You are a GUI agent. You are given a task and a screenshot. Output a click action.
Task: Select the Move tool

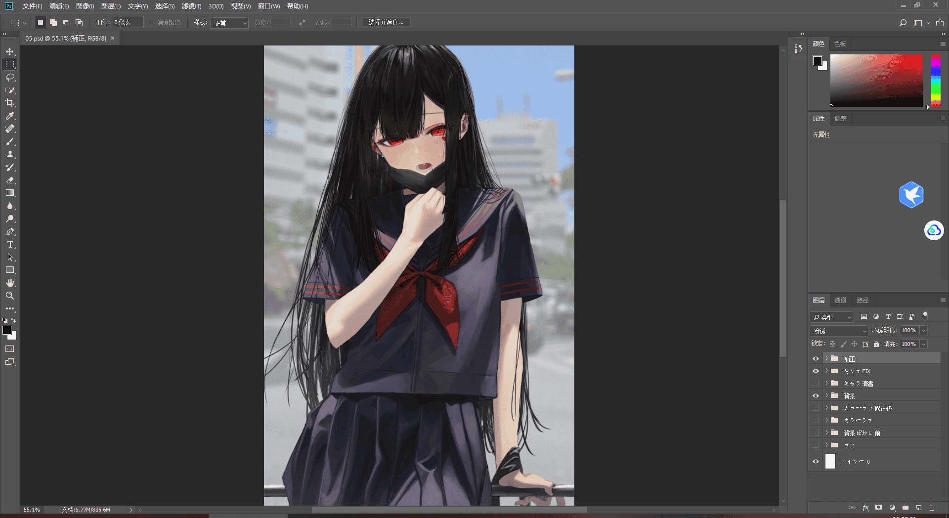tap(10, 51)
